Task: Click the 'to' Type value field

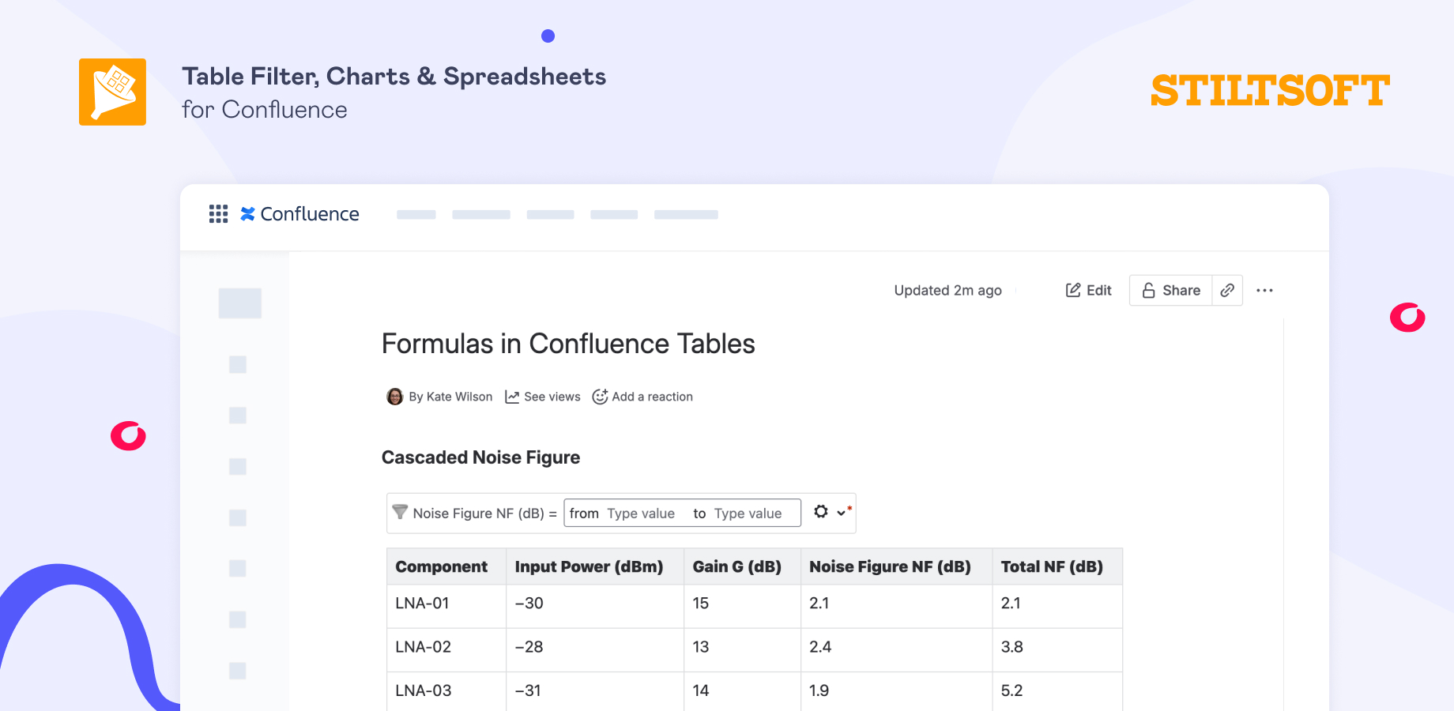Action: (748, 513)
